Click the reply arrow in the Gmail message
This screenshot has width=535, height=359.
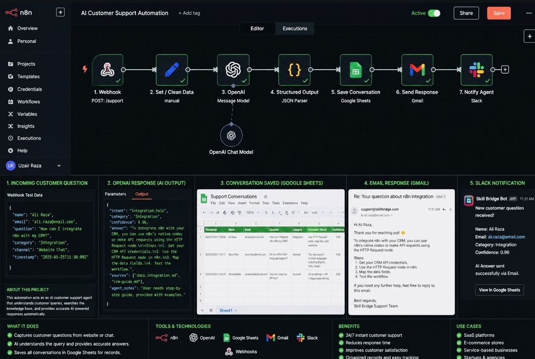(x=444, y=210)
